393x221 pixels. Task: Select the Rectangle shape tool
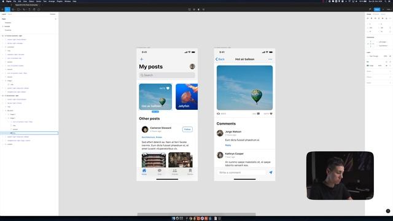click(18, 10)
